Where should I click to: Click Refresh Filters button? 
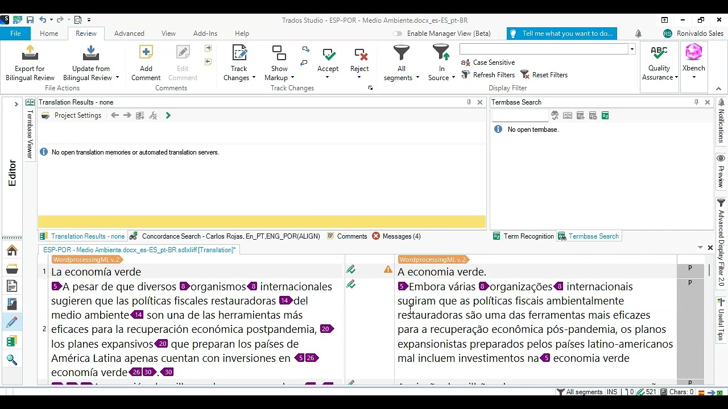pyautogui.click(x=489, y=75)
